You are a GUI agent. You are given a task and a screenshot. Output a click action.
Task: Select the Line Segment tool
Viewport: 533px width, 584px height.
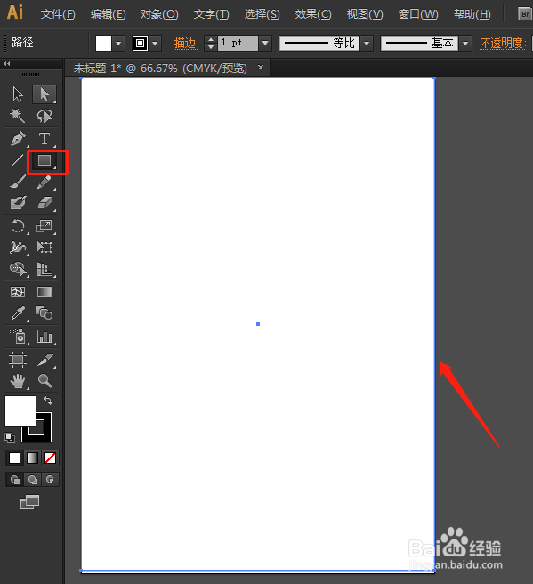18,160
